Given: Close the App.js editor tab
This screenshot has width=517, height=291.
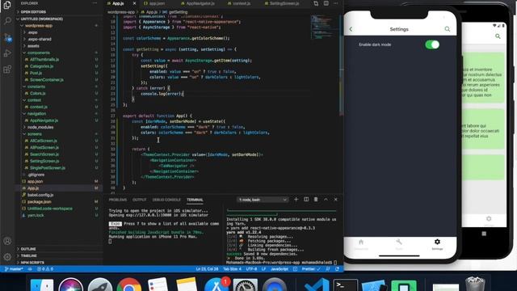Looking at the screenshot, I should pyautogui.click(x=134, y=3).
